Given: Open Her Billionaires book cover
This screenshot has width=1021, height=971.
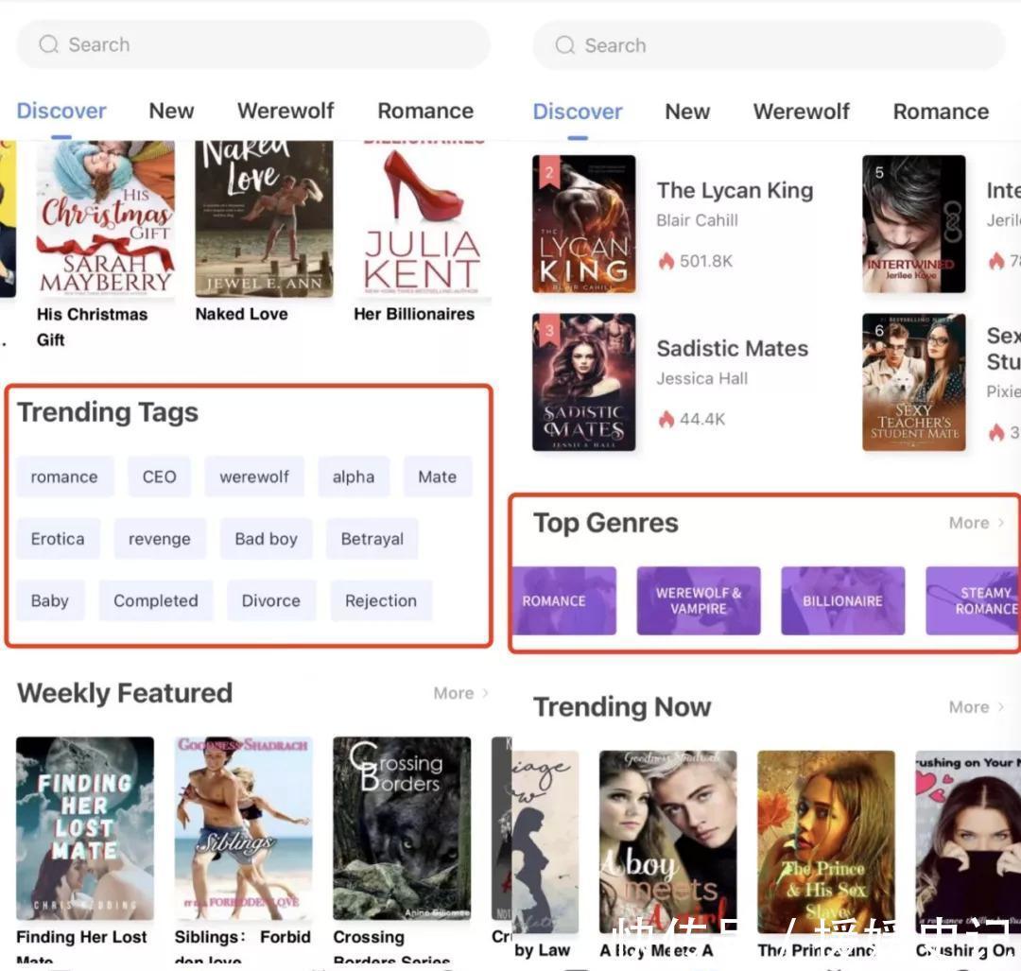Looking at the screenshot, I should [x=422, y=218].
